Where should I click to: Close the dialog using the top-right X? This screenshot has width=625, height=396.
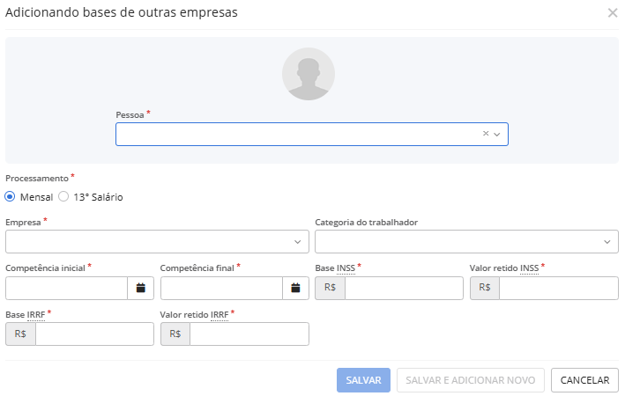613,13
